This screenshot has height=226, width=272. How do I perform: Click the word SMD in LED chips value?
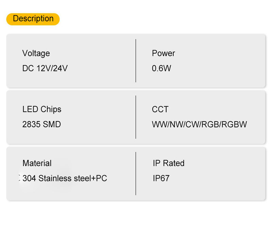52,125
